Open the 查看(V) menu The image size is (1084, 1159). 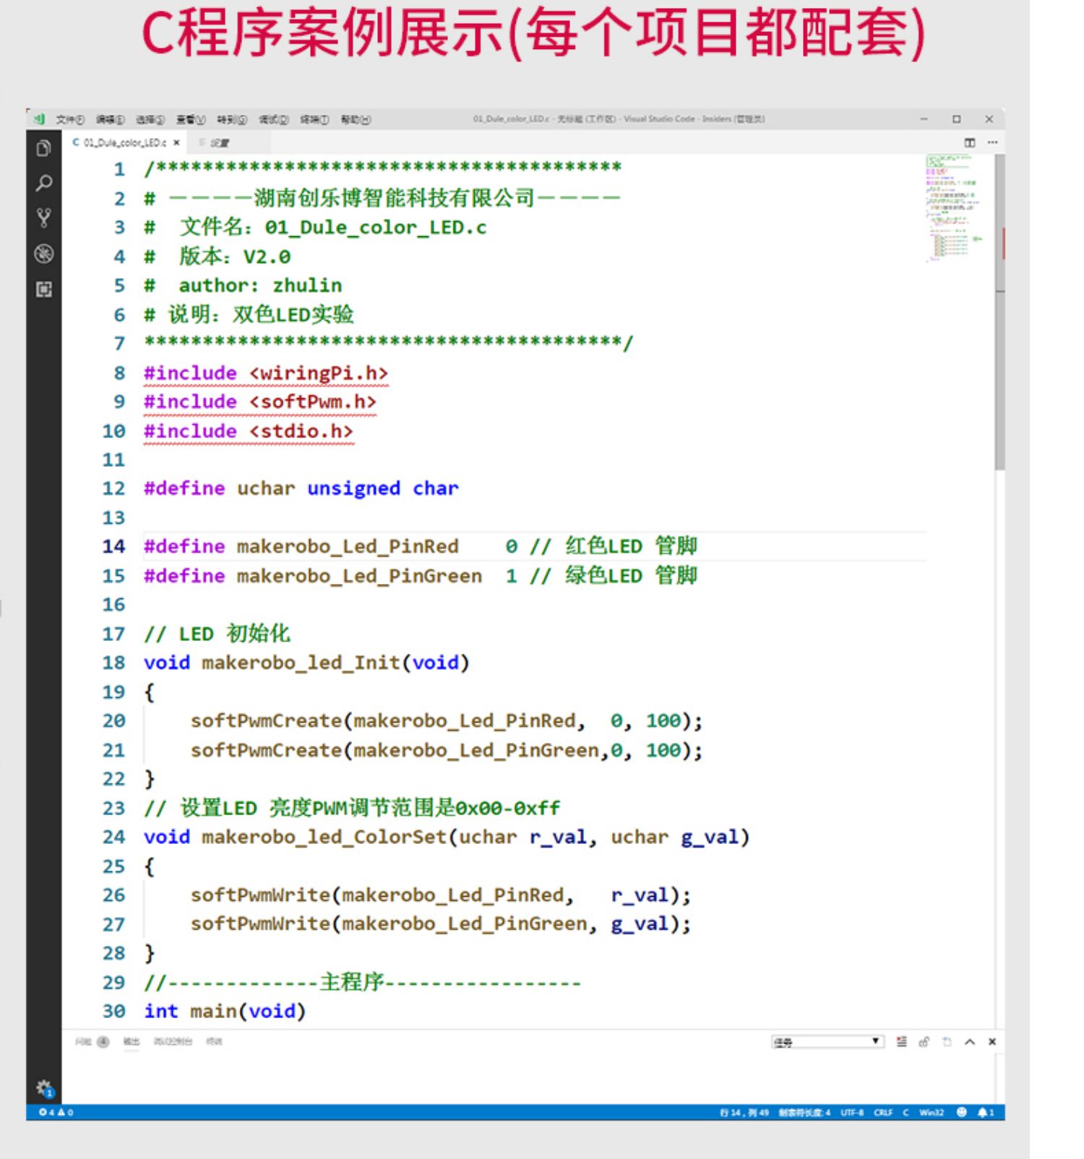[191, 119]
